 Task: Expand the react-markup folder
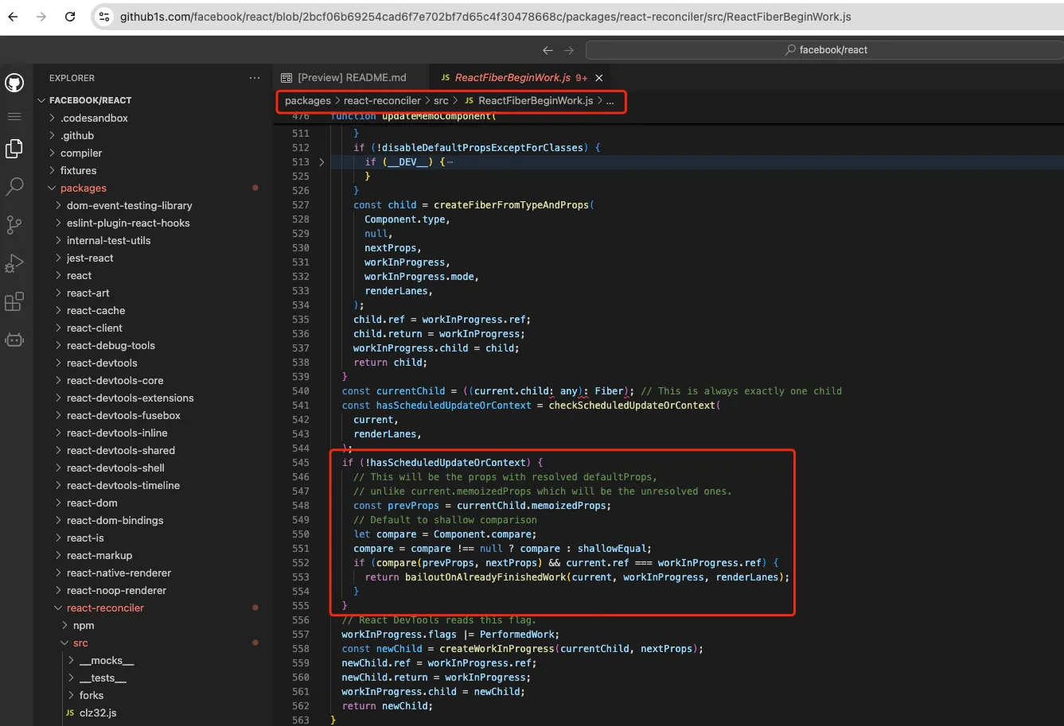tap(153, 555)
